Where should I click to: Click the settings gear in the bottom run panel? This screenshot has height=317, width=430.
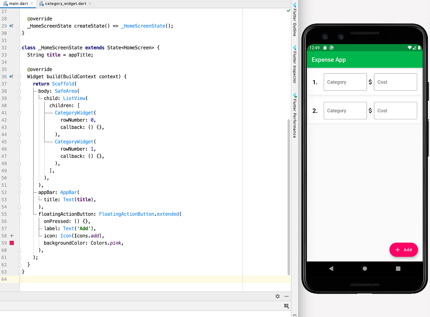tap(277, 296)
